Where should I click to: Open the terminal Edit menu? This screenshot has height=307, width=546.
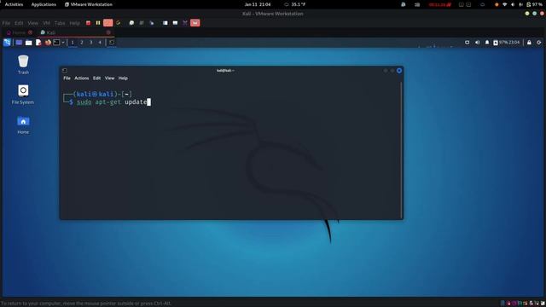[x=96, y=78]
